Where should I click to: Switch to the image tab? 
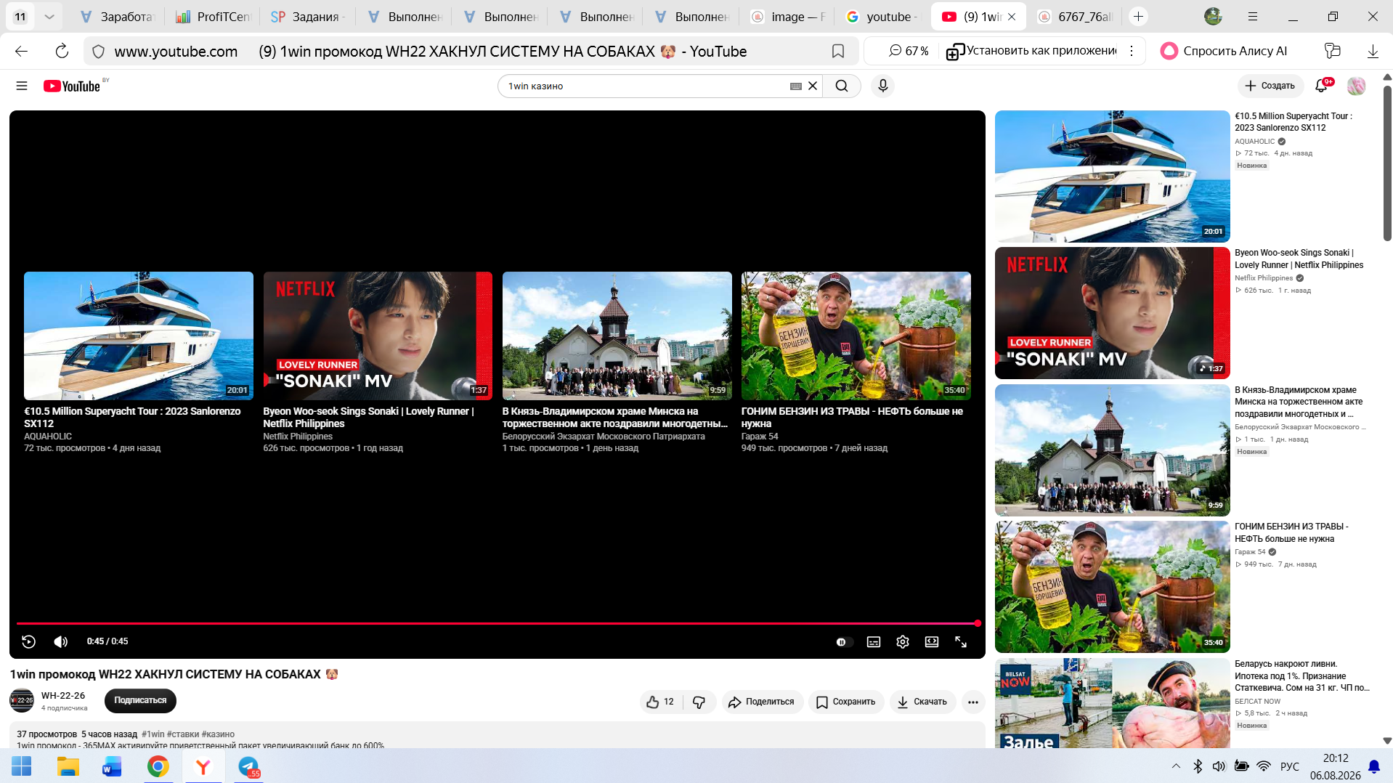tap(787, 17)
